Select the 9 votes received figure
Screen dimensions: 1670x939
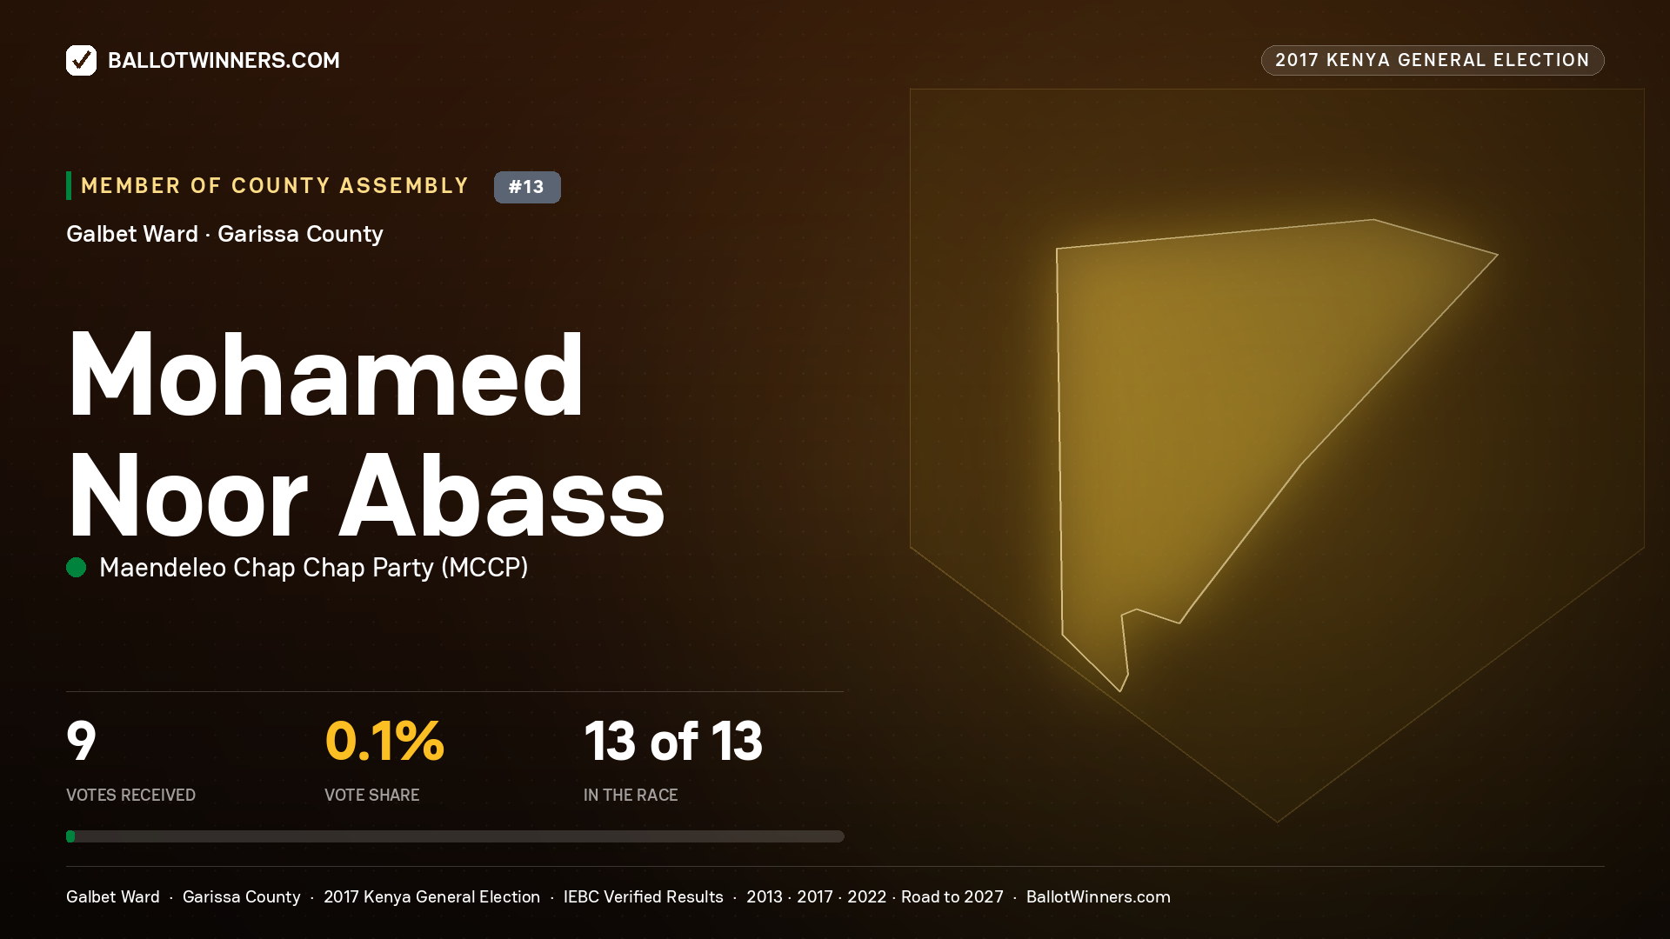click(x=81, y=742)
